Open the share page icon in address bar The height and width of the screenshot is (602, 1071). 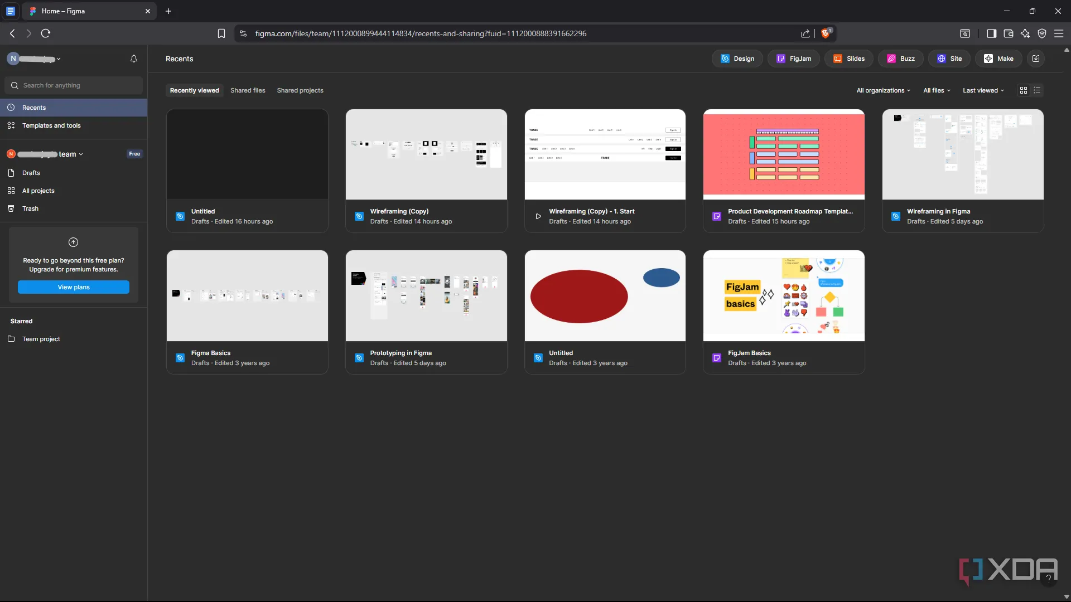pyautogui.click(x=805, y=33)
